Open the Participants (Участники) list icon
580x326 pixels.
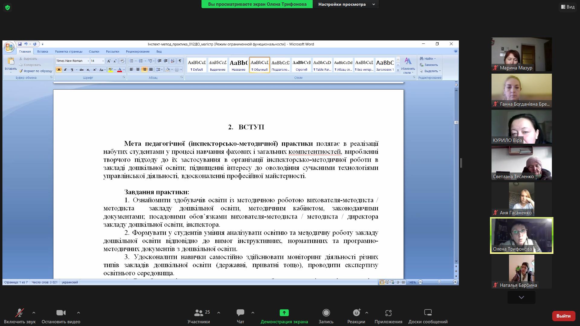point(198,313)
